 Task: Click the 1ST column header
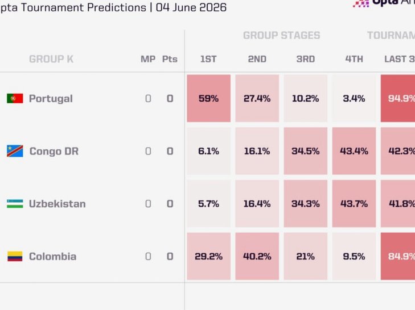coord(208,59)
